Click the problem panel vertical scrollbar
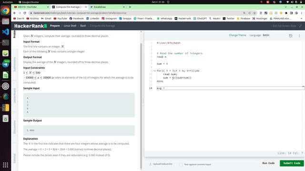 [141, 105]
